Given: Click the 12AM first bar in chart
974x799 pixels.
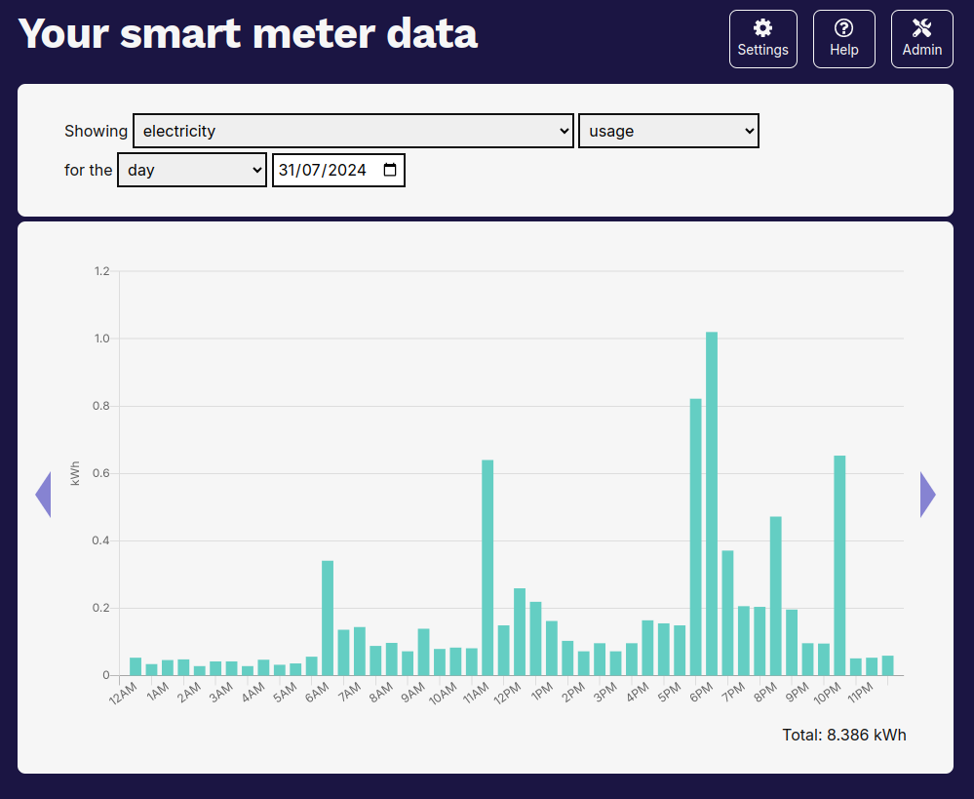Looking at the screenshot, I should (x=136, y=666).
